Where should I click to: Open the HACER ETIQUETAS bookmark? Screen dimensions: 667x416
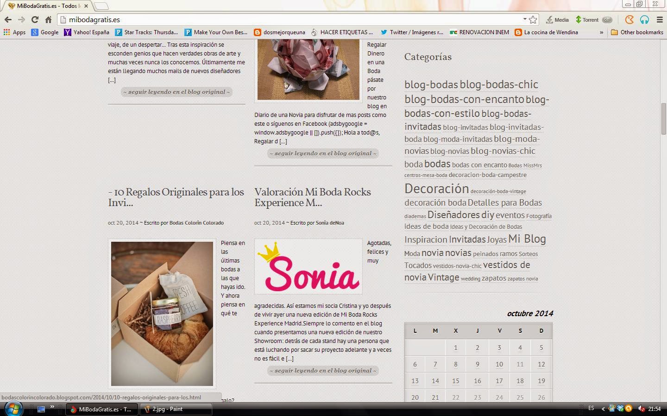342,32
